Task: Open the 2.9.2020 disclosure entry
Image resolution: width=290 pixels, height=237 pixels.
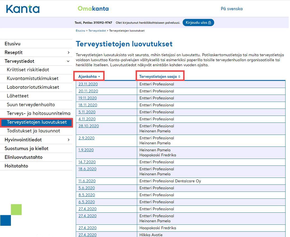Action: [x=86, y=138]
